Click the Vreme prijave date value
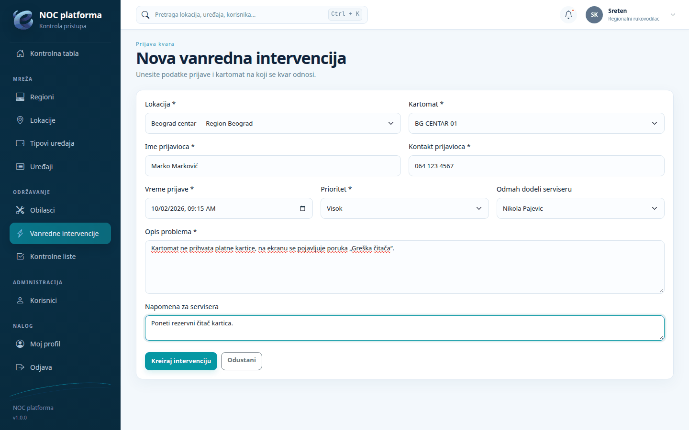The height and width of the screenshot is (430, 689). (183, 208)
